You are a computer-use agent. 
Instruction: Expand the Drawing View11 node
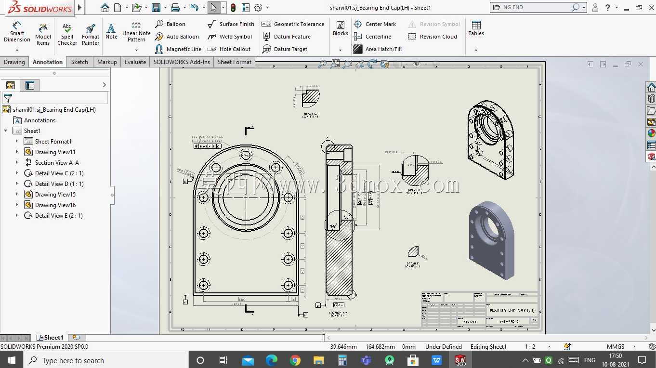tap(16, 152)
